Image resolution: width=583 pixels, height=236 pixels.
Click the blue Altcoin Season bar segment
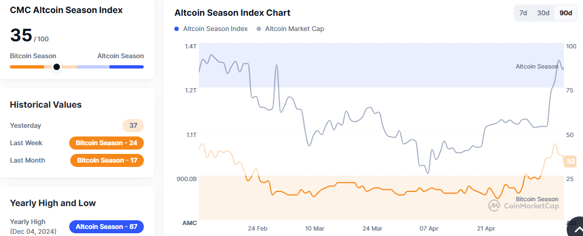click(x=126, y=67)
